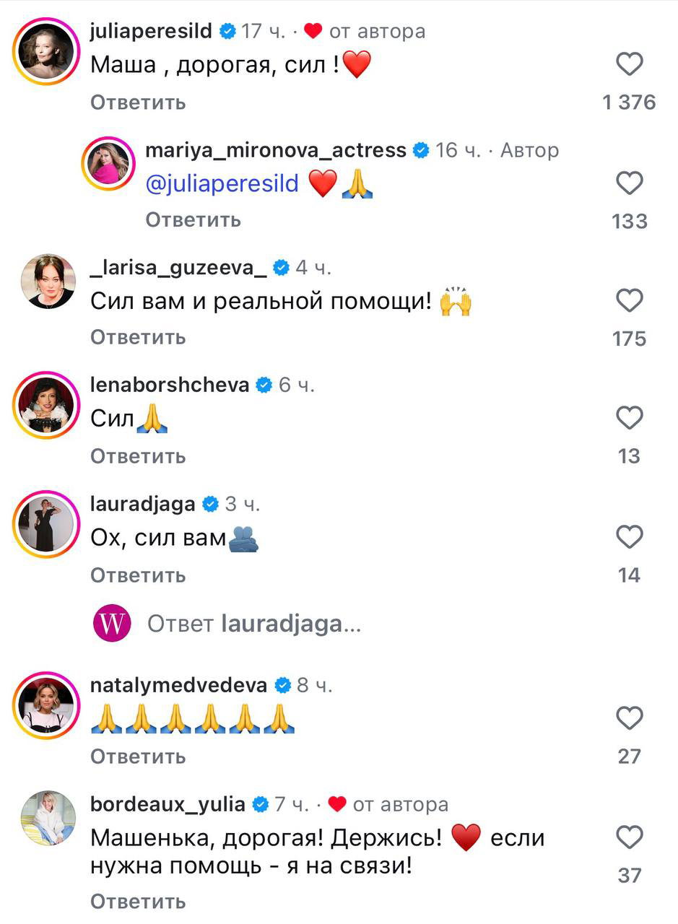Click the verified badge beside lauradjaga

(x=210, y=503)
